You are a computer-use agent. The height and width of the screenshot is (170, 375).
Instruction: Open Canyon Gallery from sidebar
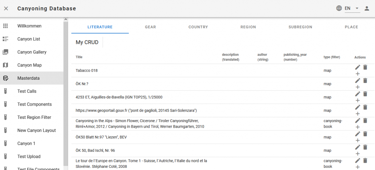[x=32, y=52]
